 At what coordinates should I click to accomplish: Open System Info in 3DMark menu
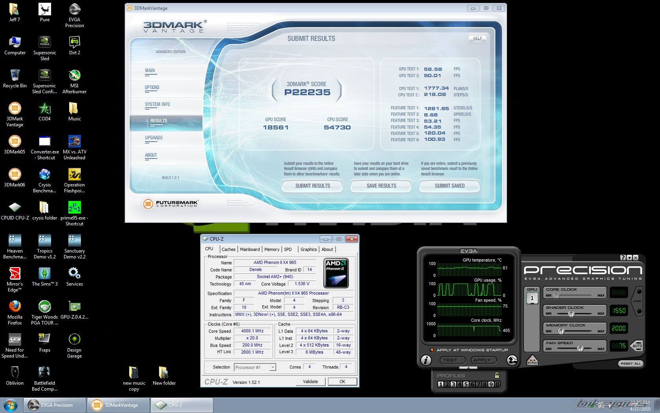(x=157, y=105)
